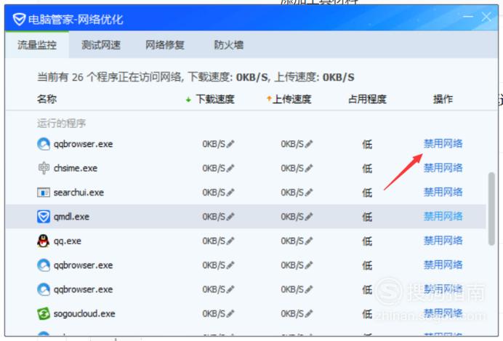
Task: Select the sogoucloud.exe row name
Action: (x=84, y=313)
